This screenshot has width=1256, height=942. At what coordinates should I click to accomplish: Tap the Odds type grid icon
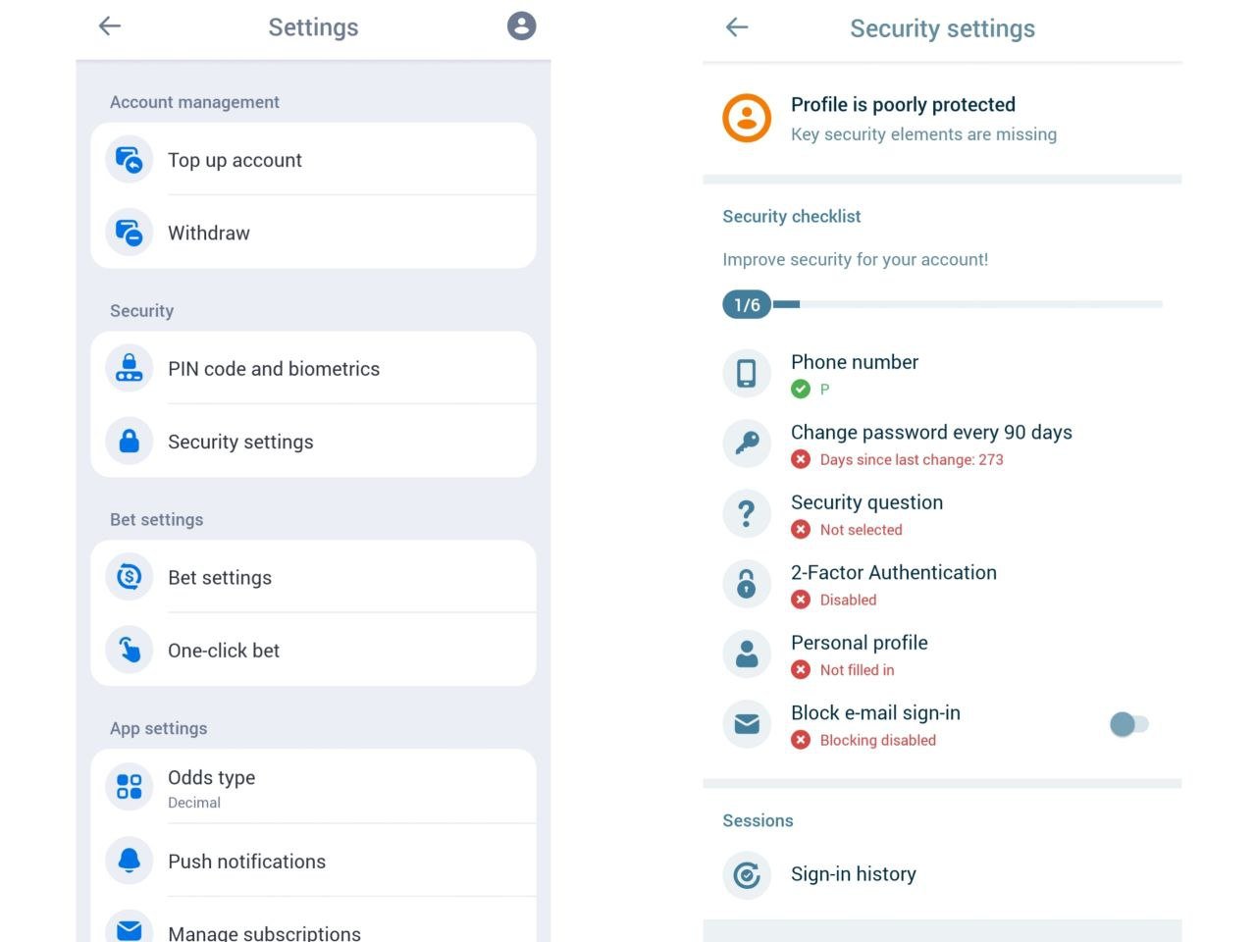pos(129,787)
